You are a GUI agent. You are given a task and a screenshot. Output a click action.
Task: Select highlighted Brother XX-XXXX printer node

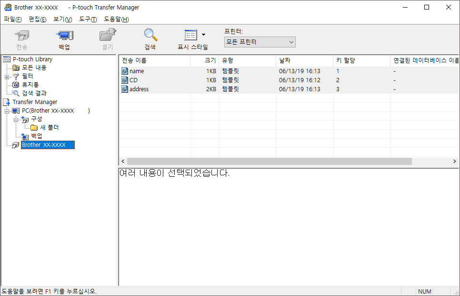(48, 145)
